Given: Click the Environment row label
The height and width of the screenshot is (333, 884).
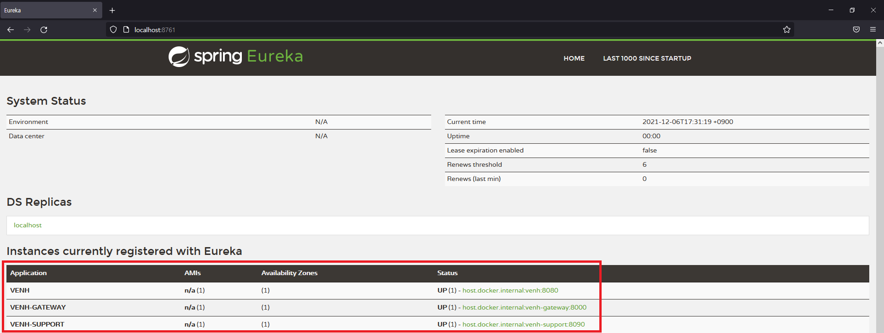Looking at the screenshot, I should click(x=29, y=122).
